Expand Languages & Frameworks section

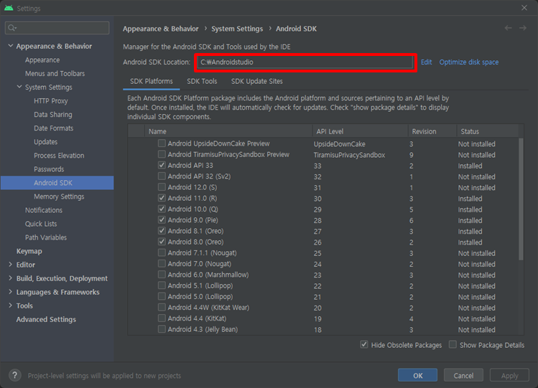point(10,292)
